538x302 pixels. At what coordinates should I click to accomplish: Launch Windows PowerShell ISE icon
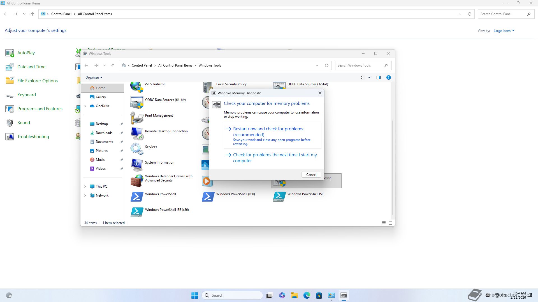click(x=279, y=196)
